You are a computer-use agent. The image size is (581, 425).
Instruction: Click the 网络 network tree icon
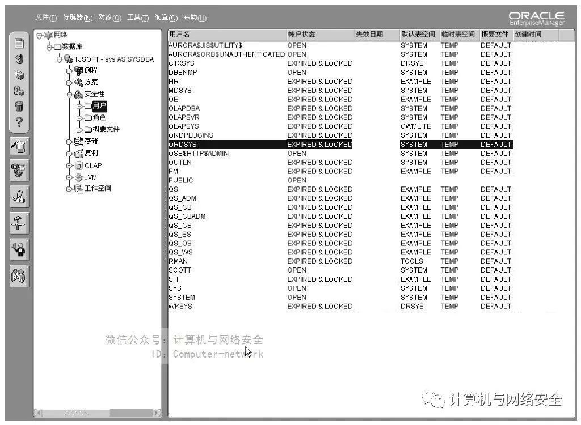point(49,35)
